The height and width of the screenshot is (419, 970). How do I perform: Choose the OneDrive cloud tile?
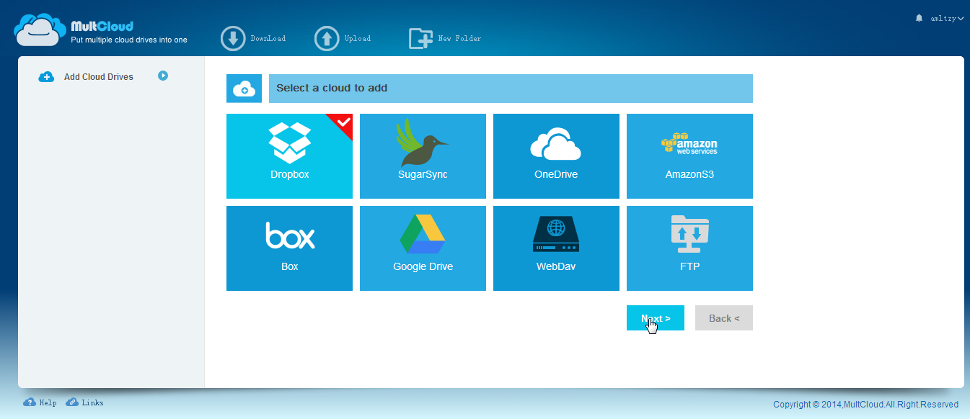pyautogui.click(x=556, y=156)
